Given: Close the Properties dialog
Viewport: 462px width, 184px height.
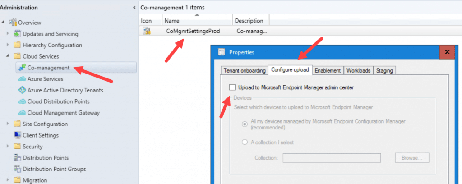Looking at the screenshot, I should coord(447,52).
